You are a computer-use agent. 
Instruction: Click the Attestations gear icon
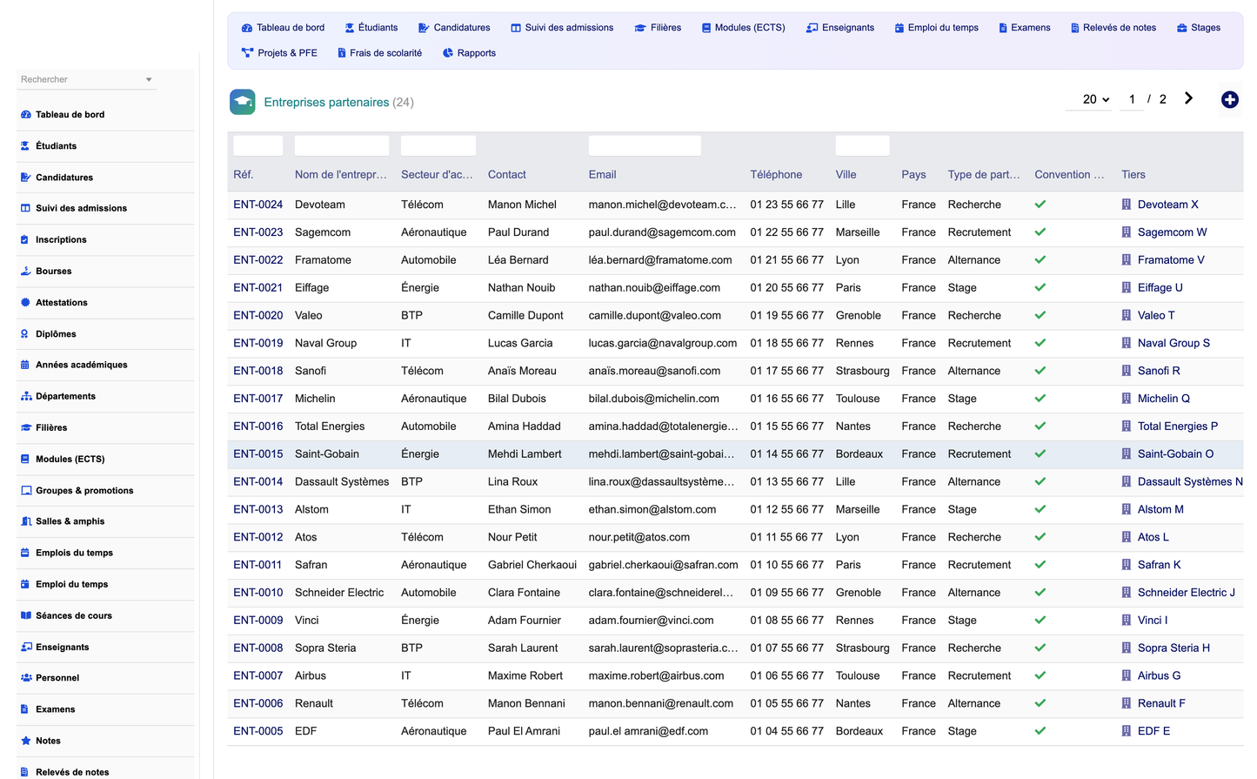point(25,303)
